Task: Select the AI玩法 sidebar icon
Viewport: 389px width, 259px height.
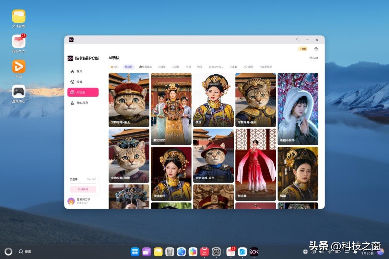Action: click(x=72, y=92)
